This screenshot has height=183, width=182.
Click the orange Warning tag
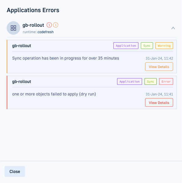coord(164,46)
